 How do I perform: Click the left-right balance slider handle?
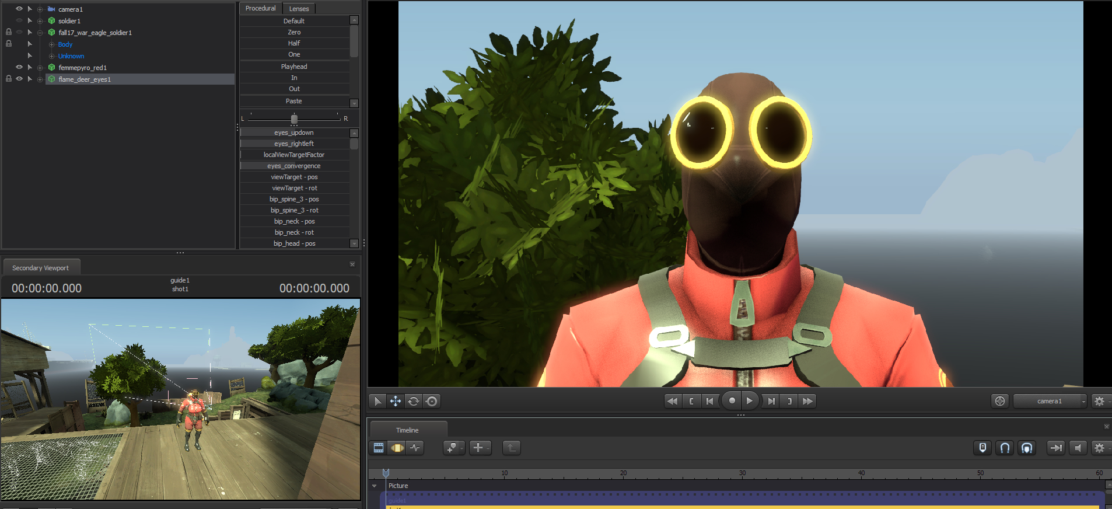pyautogui.click(x=294, y=119)
